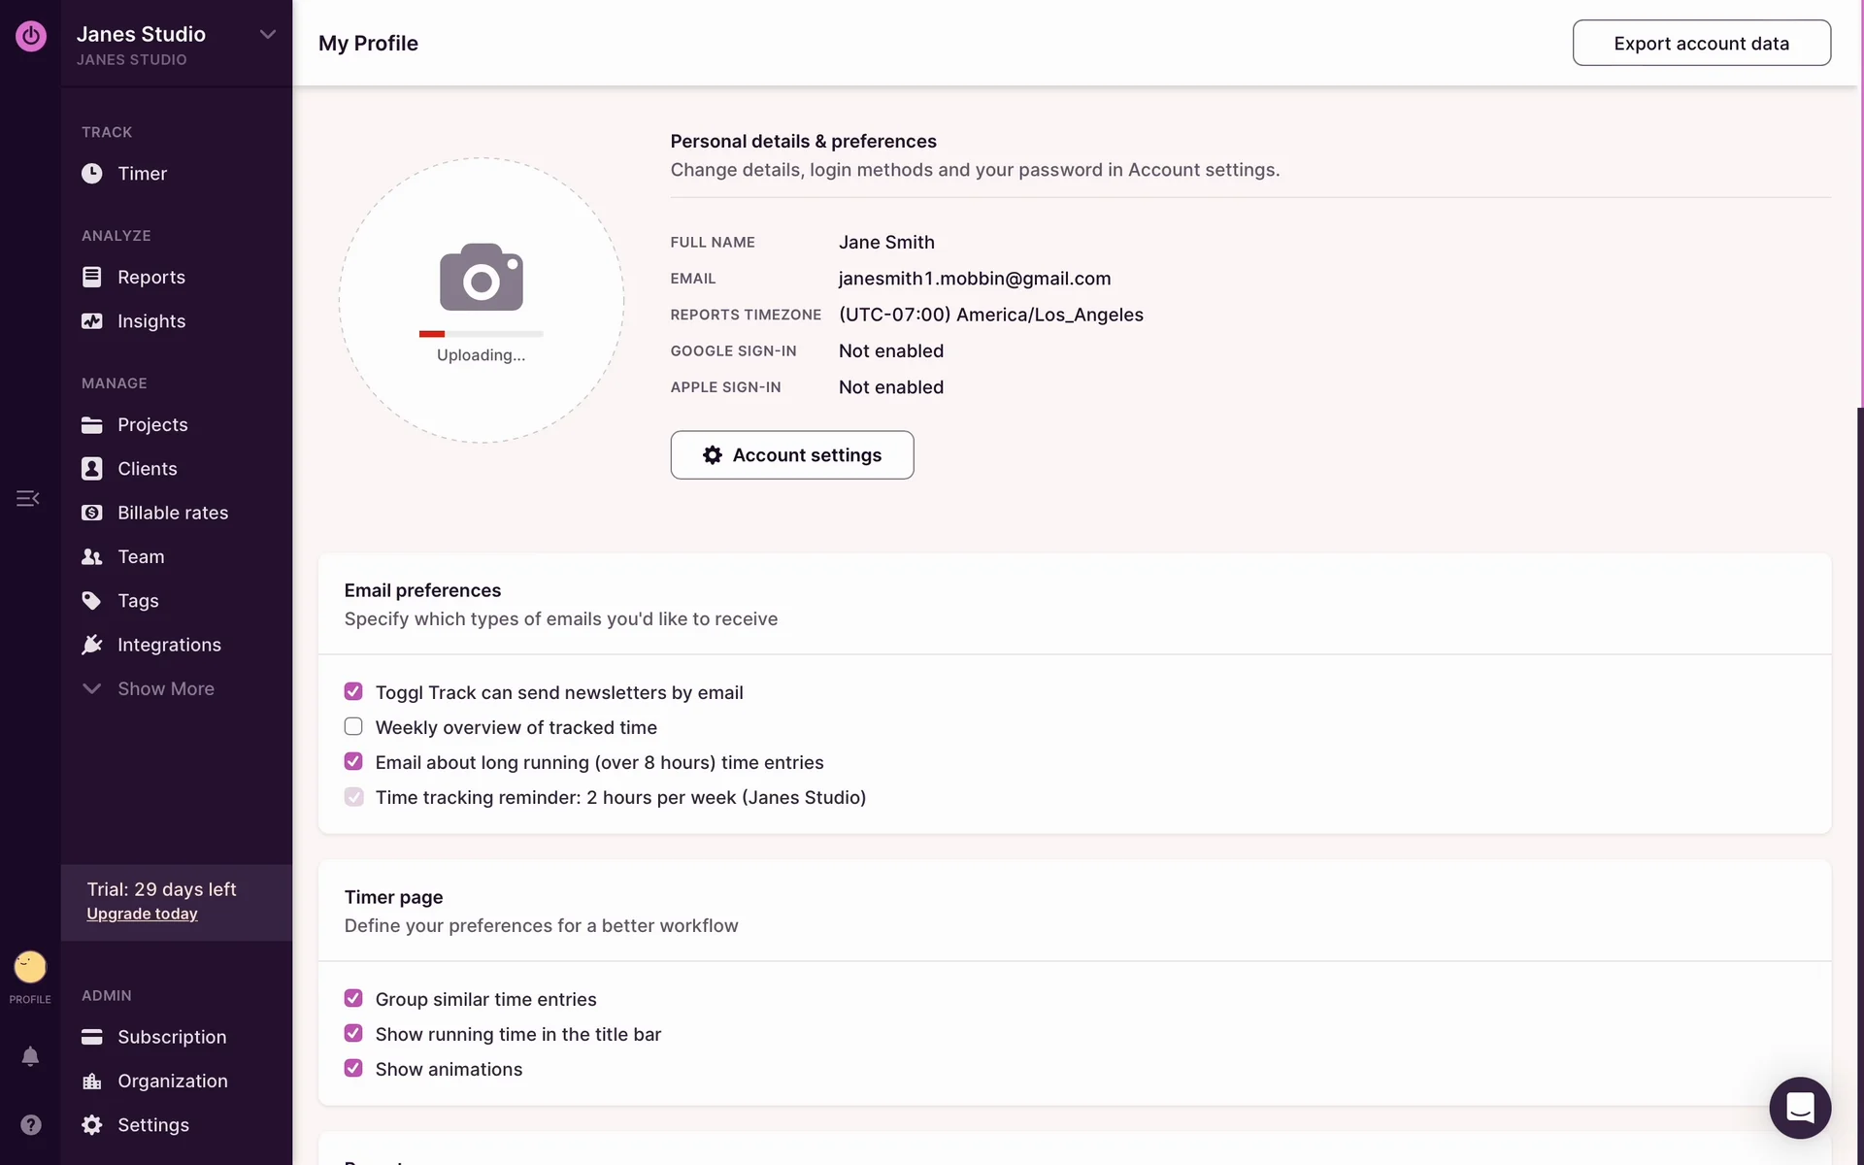Open Billable rates menu item
The height and width of the screenshot is (1165, 1864).
coord(172,513)
